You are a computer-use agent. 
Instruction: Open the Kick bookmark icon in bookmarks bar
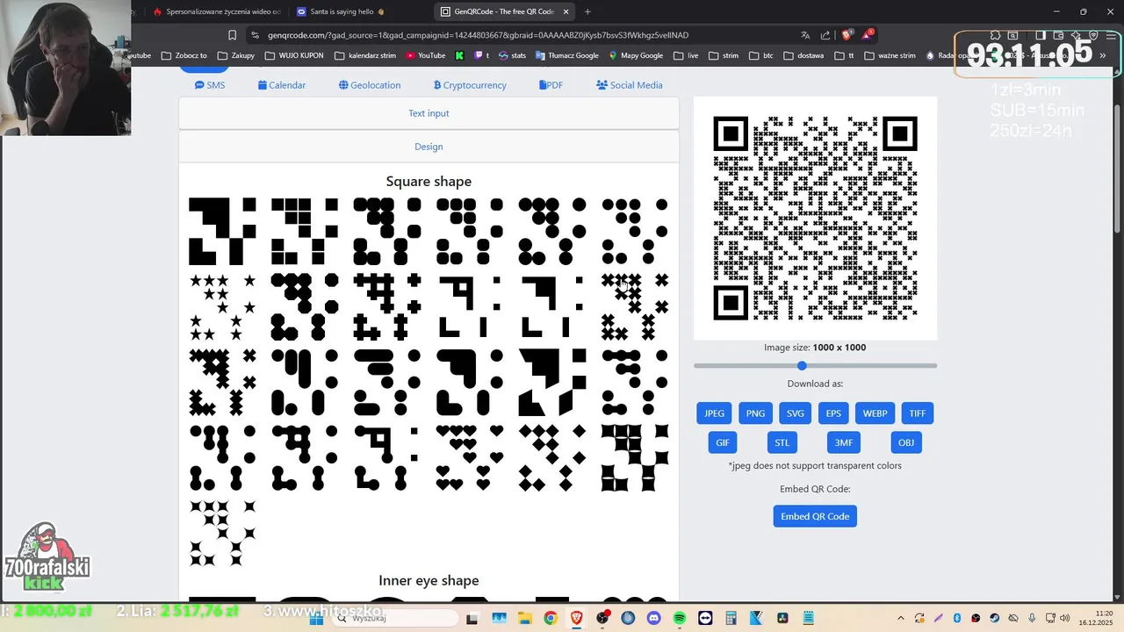[x=459, y=55]
